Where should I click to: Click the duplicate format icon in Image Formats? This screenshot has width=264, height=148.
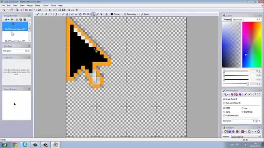21,20
